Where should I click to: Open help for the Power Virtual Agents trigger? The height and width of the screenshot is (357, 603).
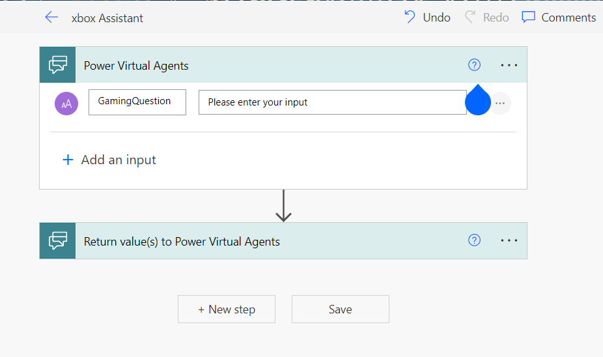coord(474,65)
